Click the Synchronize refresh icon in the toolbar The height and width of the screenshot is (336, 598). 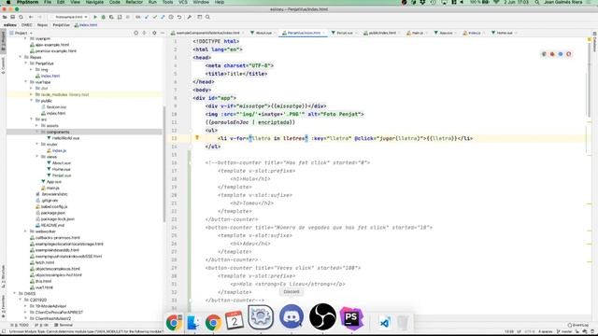pyautogui.click(x=21, y=17)
